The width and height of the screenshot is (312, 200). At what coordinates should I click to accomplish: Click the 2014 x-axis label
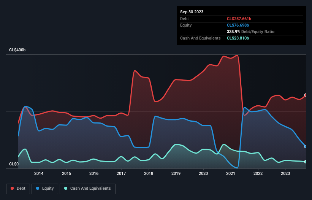(39, 173)
